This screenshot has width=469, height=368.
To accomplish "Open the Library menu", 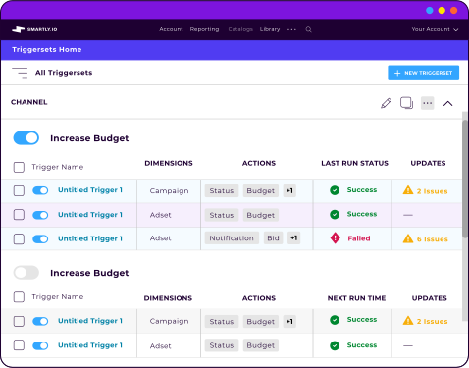I will (270, 29).
